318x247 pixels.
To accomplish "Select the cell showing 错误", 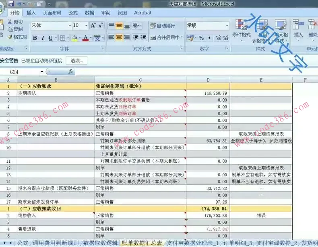I will (261, 216).
